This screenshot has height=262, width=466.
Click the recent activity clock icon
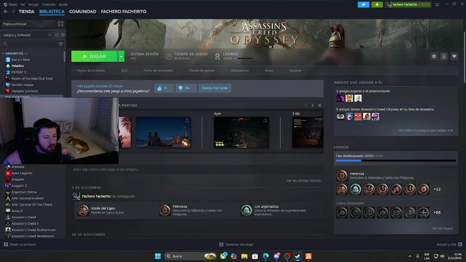(x=57, y=35)
